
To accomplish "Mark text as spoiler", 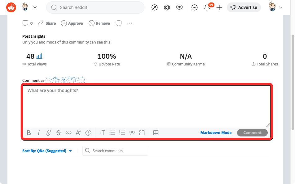I will pos(88,133).
